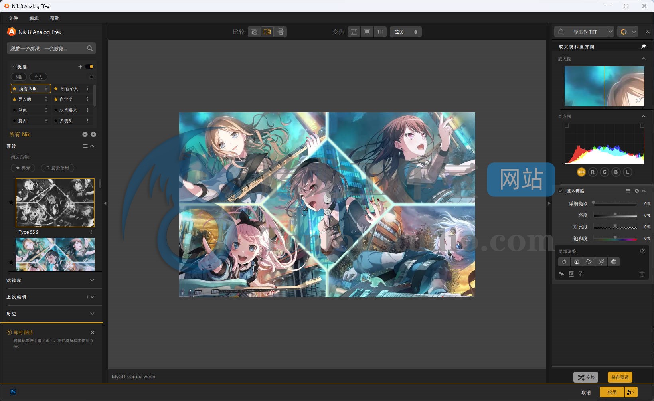Click the zoom to fit icon
Viewport: 654px width, 401px height.
coord(354,32)
